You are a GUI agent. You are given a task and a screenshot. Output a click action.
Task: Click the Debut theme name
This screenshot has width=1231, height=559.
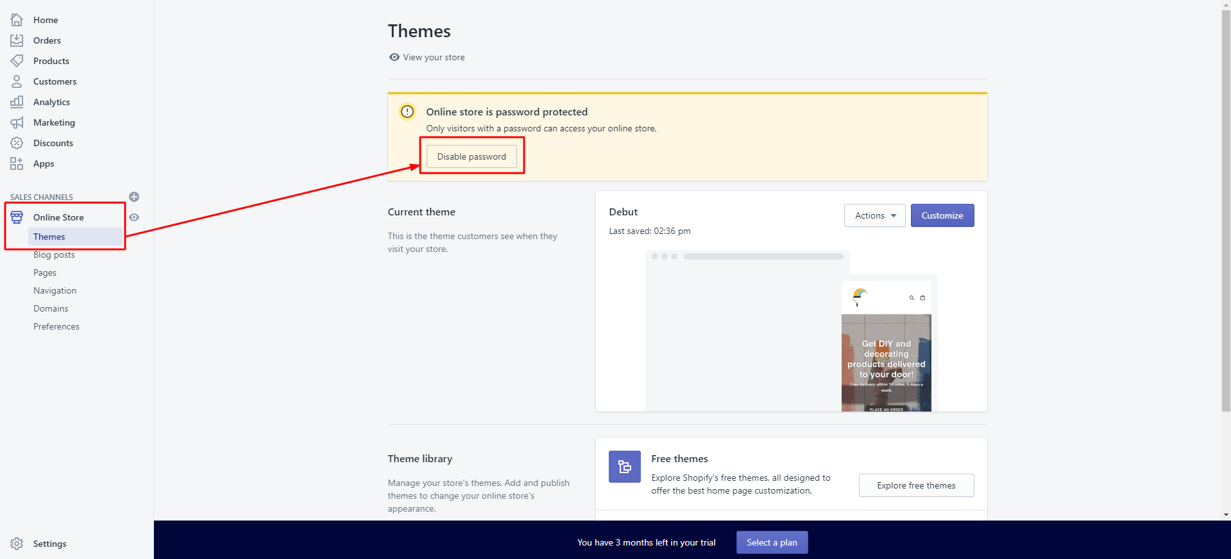click(x=623, y=212)
